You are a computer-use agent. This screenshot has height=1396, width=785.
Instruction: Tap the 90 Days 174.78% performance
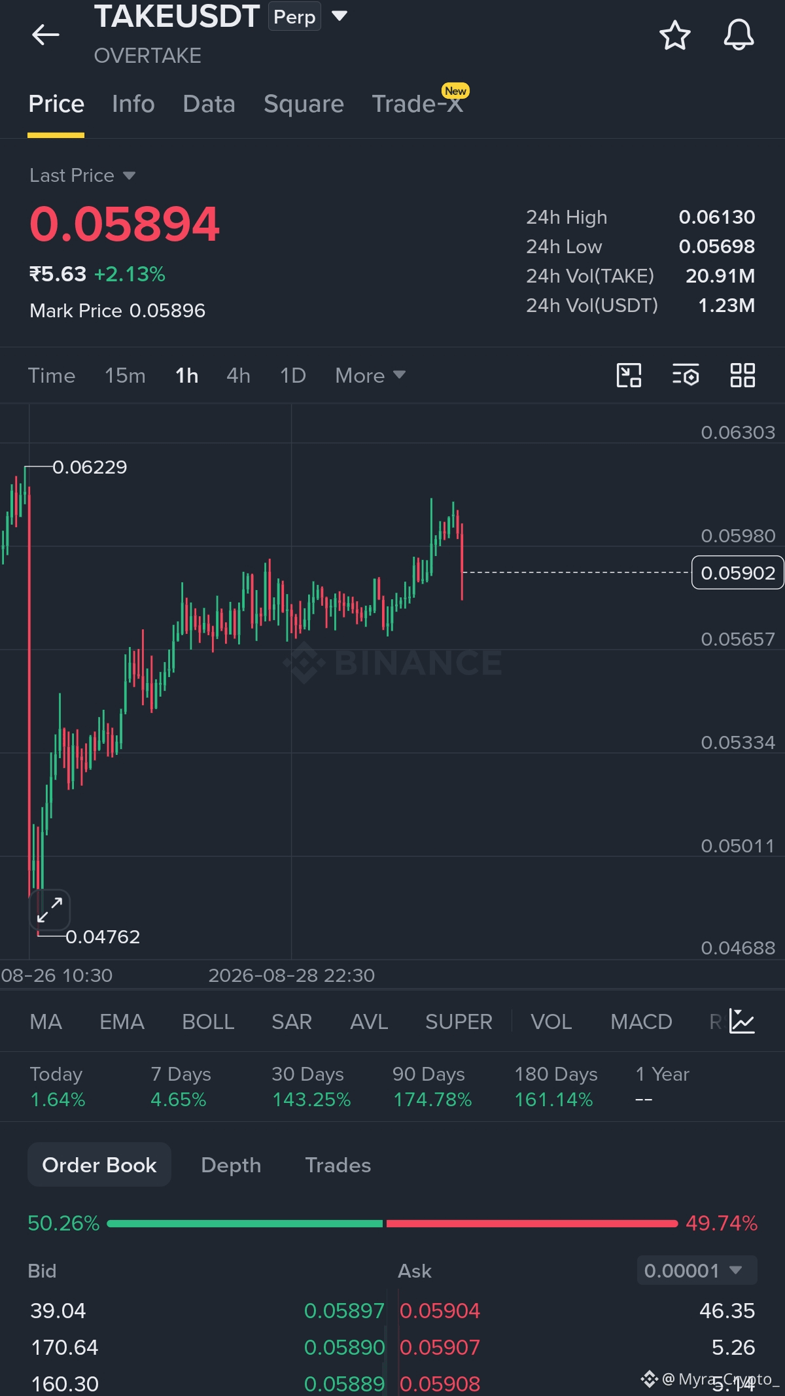tap(432, 1087)
